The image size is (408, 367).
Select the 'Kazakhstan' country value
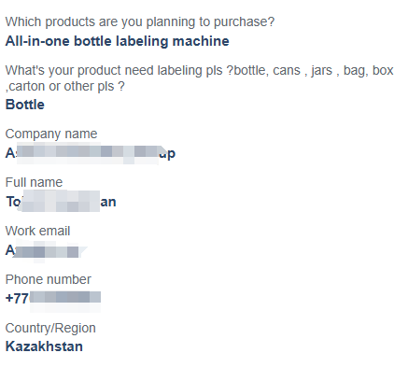coord(44,346)
